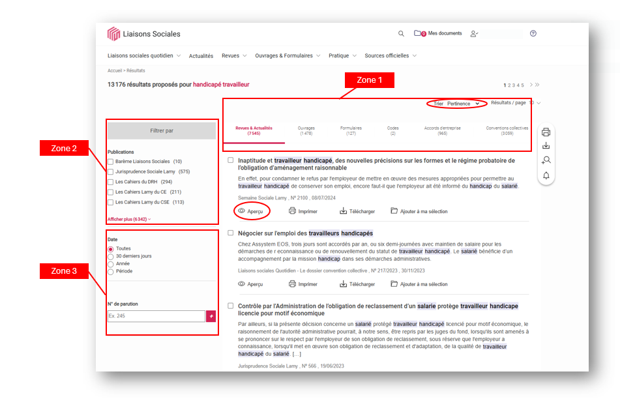
Task: Check Les Cahiers du DRH filter
Action: click(111, 182)
